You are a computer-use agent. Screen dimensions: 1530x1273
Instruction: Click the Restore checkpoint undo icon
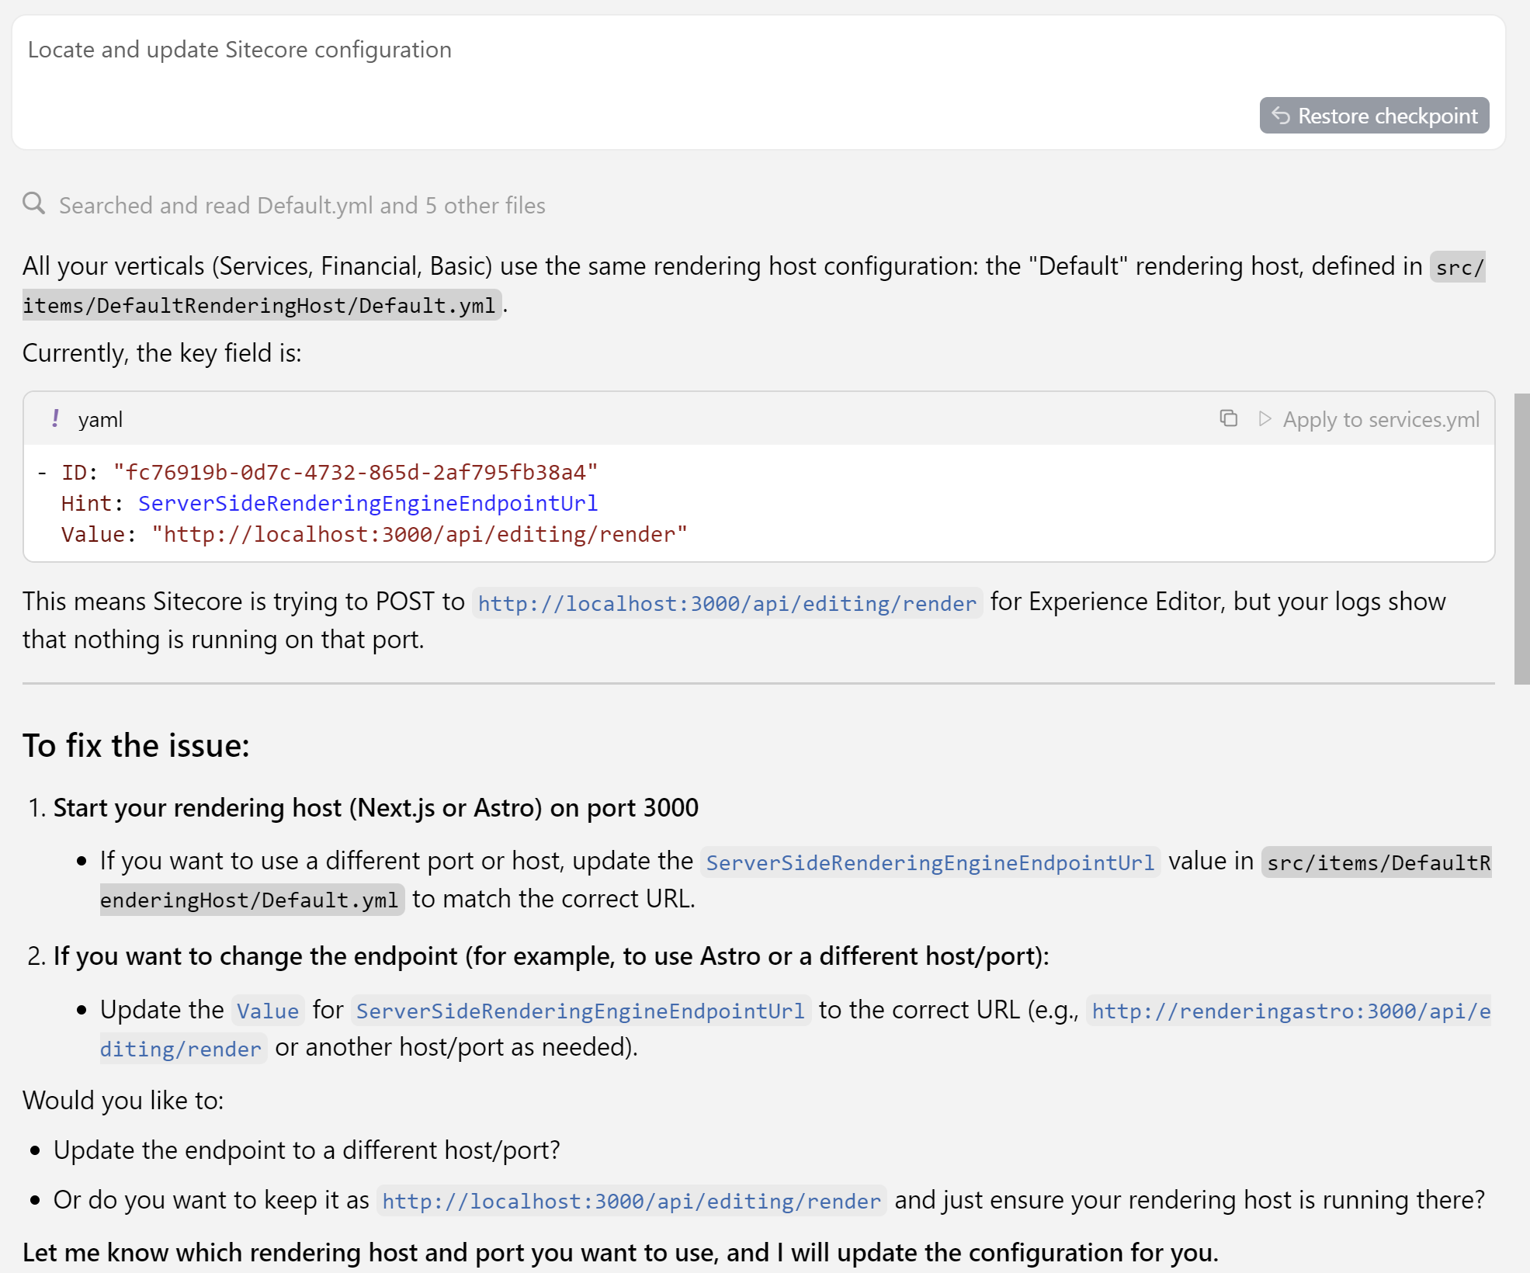click(x=1282, y=116)
